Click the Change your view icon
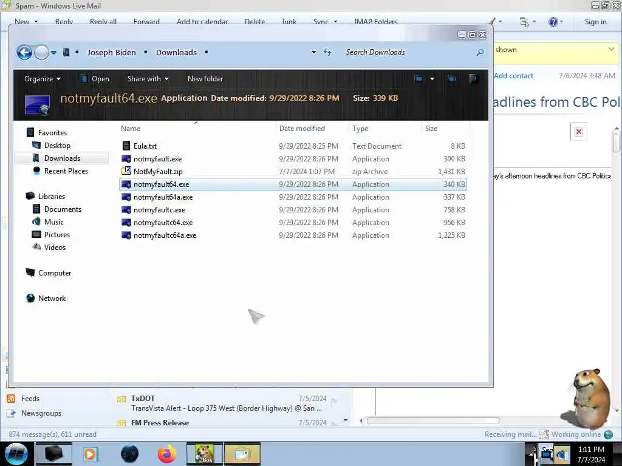This screenshot has width=622, height=466. coord(419,79)
